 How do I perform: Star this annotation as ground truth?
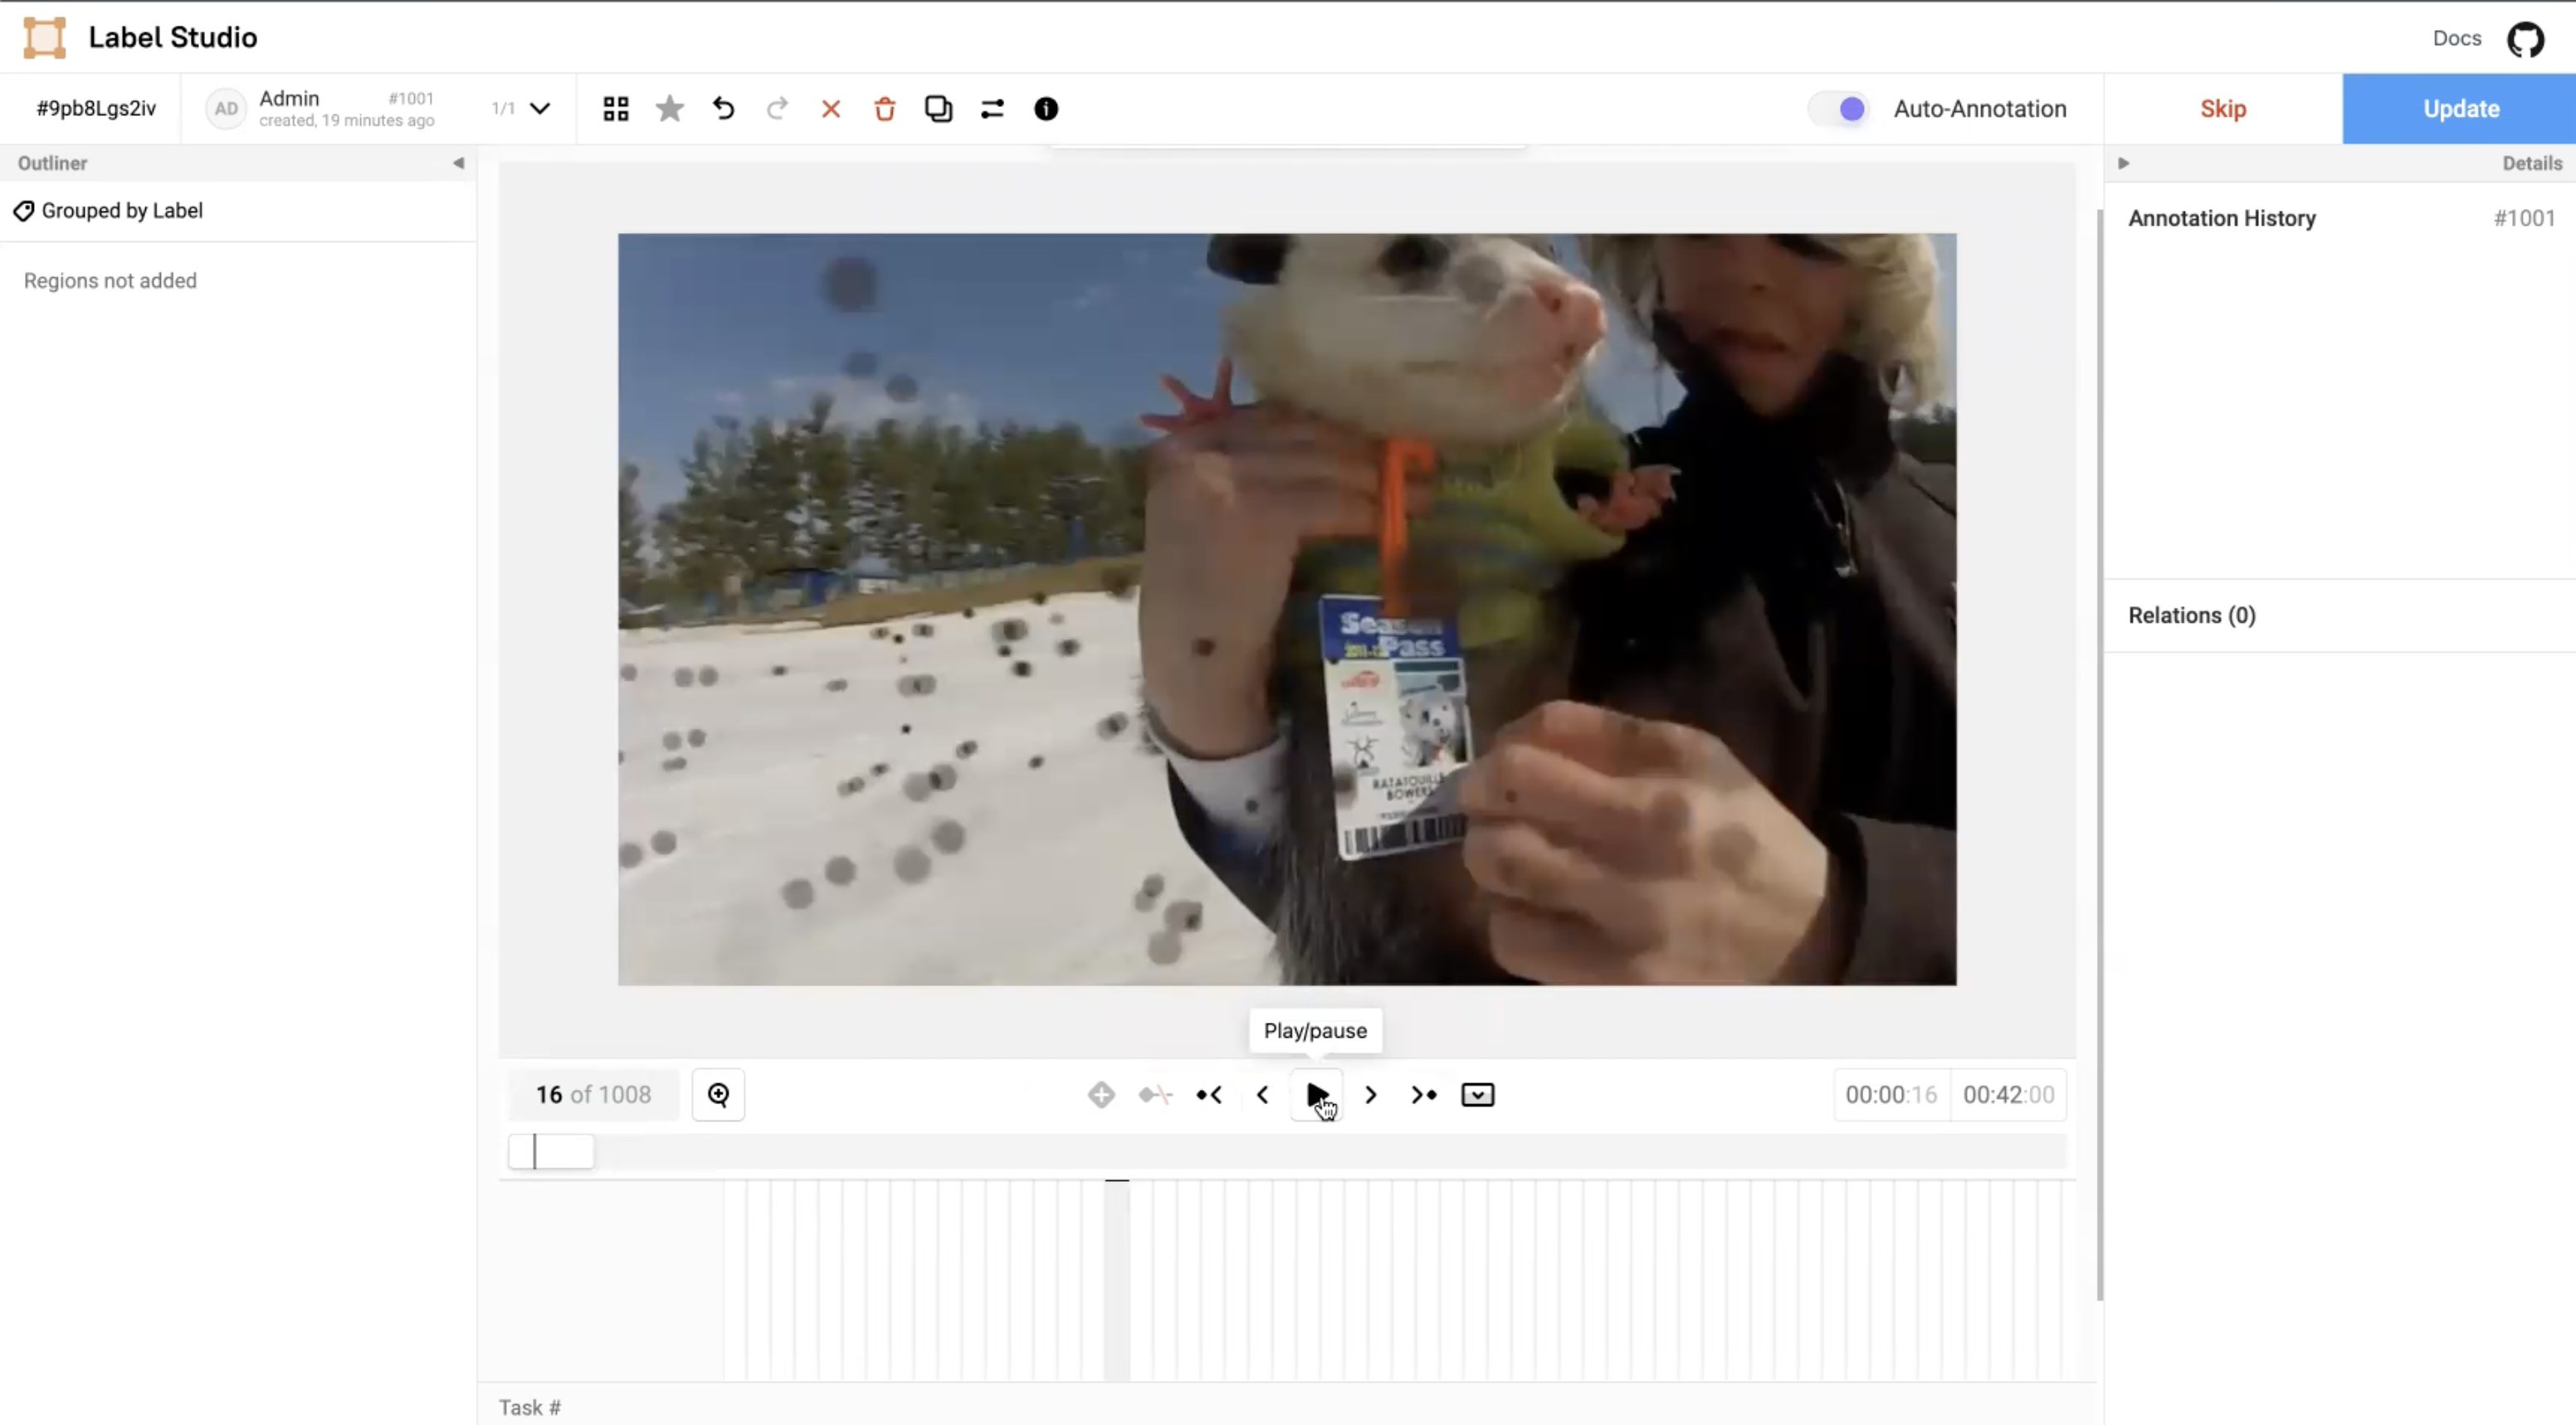pyautogui.click(x=670, y=109)
